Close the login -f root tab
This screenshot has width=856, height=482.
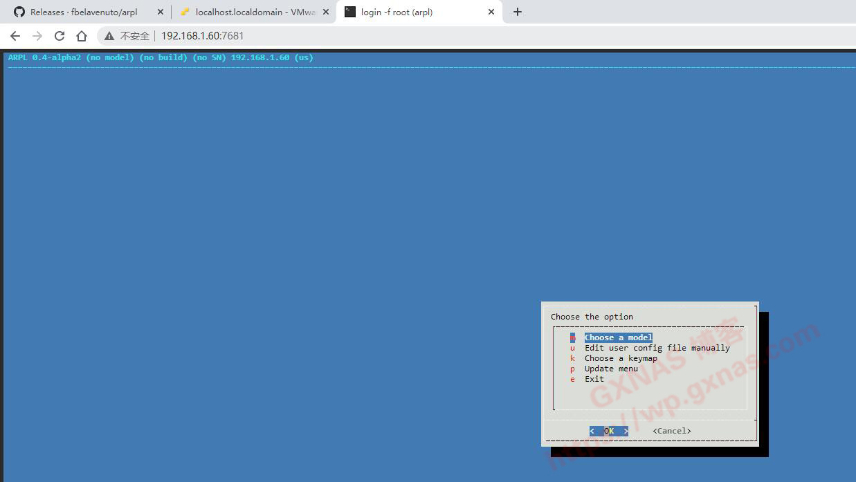pos(491,12)
